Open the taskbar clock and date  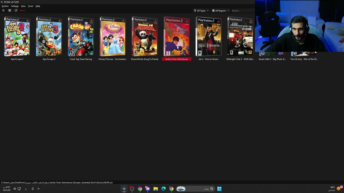tap(7, 189)
